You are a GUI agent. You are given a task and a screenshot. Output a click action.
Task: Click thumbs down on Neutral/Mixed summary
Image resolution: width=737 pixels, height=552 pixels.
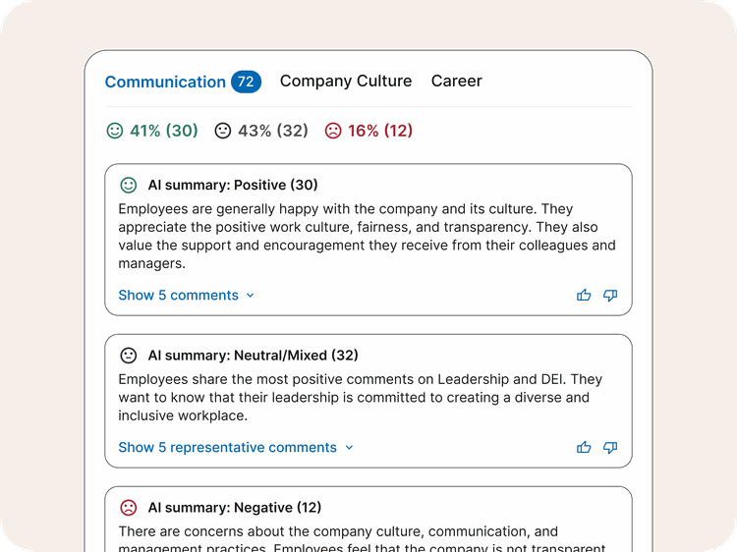(x=610, y=447)
